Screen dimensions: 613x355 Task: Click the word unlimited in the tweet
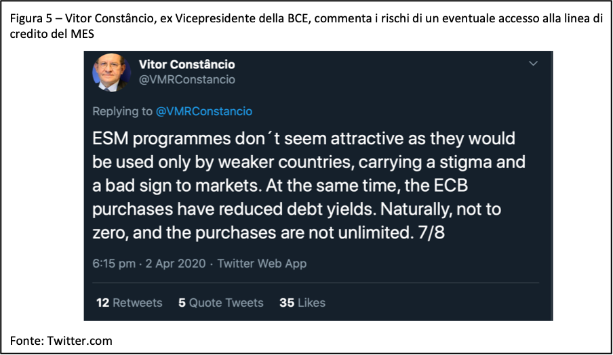365,232
